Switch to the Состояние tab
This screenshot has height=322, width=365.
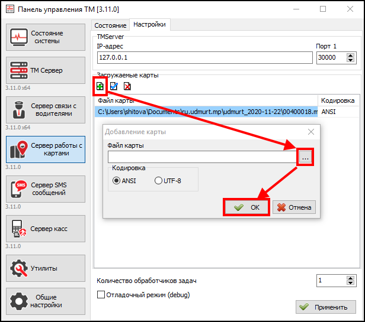click(110, 25)
